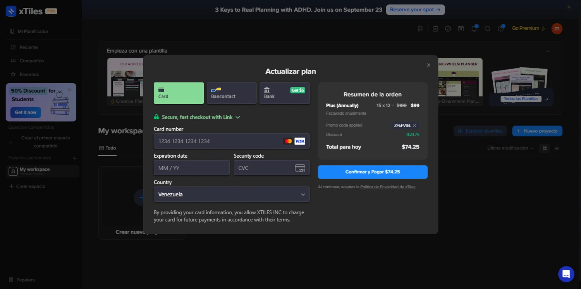
Task: Click Go Premium in the top bar
Action: [529, 28]
